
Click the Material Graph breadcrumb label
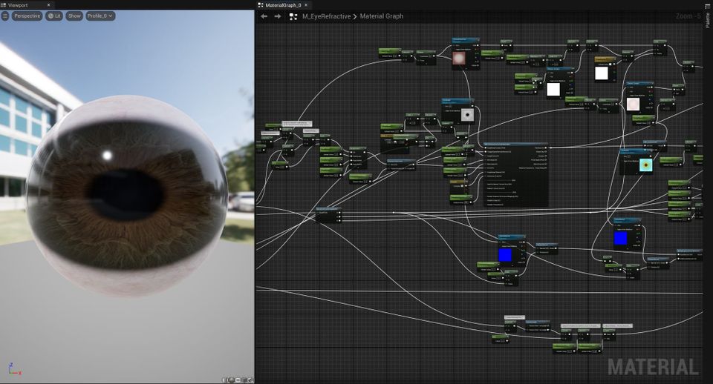point(382,16)
